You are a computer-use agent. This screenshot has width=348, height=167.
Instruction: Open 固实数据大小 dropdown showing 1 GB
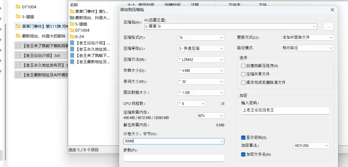point(201,92)
